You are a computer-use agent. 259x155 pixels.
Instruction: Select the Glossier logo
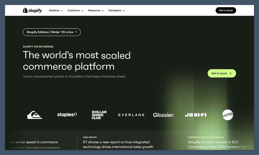[x=163, y=115]
